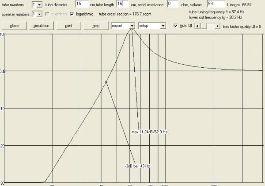Click the volume input field
The image size is (265, 186).
(x=217, y=4)
